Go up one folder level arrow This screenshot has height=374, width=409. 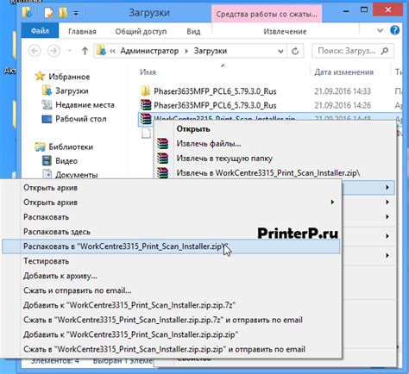point(85,51)
